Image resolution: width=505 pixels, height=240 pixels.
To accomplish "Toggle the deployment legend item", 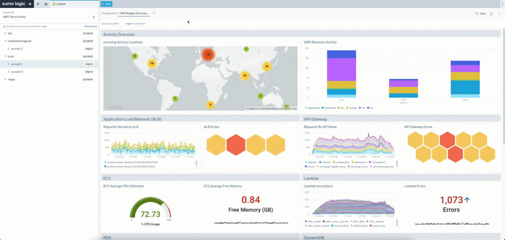I will [359, 162].
